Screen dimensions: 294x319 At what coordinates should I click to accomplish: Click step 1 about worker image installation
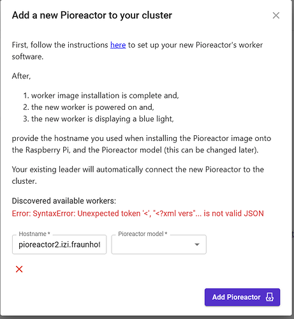click(101, 96)
